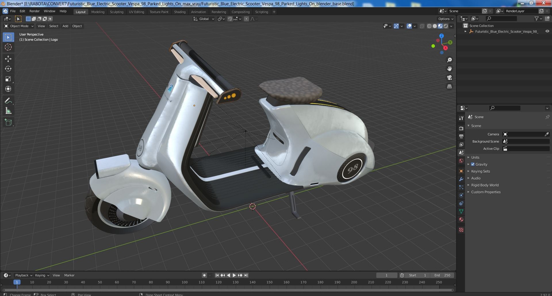Switch to wireframe viewport shading

tap(429, 26)
